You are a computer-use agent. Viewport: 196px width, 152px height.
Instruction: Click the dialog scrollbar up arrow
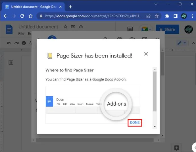[155, 69]
